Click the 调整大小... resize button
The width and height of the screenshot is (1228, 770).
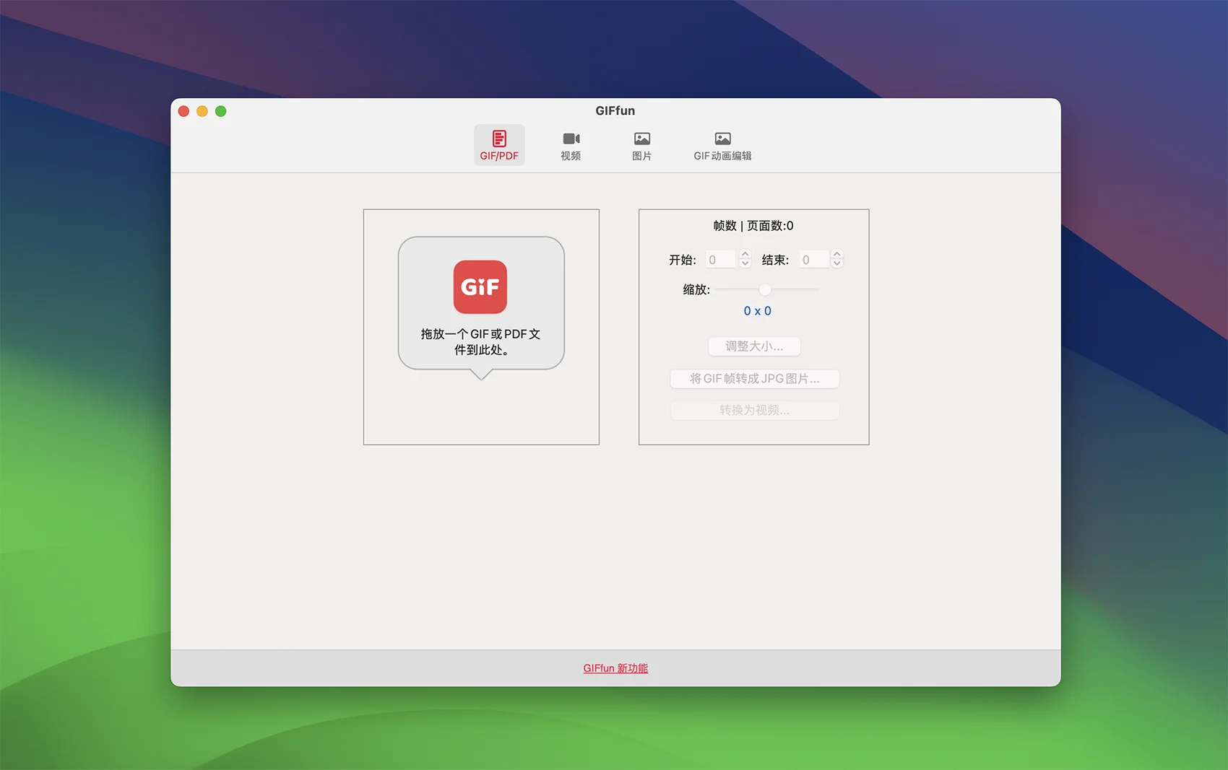(754, 346)
